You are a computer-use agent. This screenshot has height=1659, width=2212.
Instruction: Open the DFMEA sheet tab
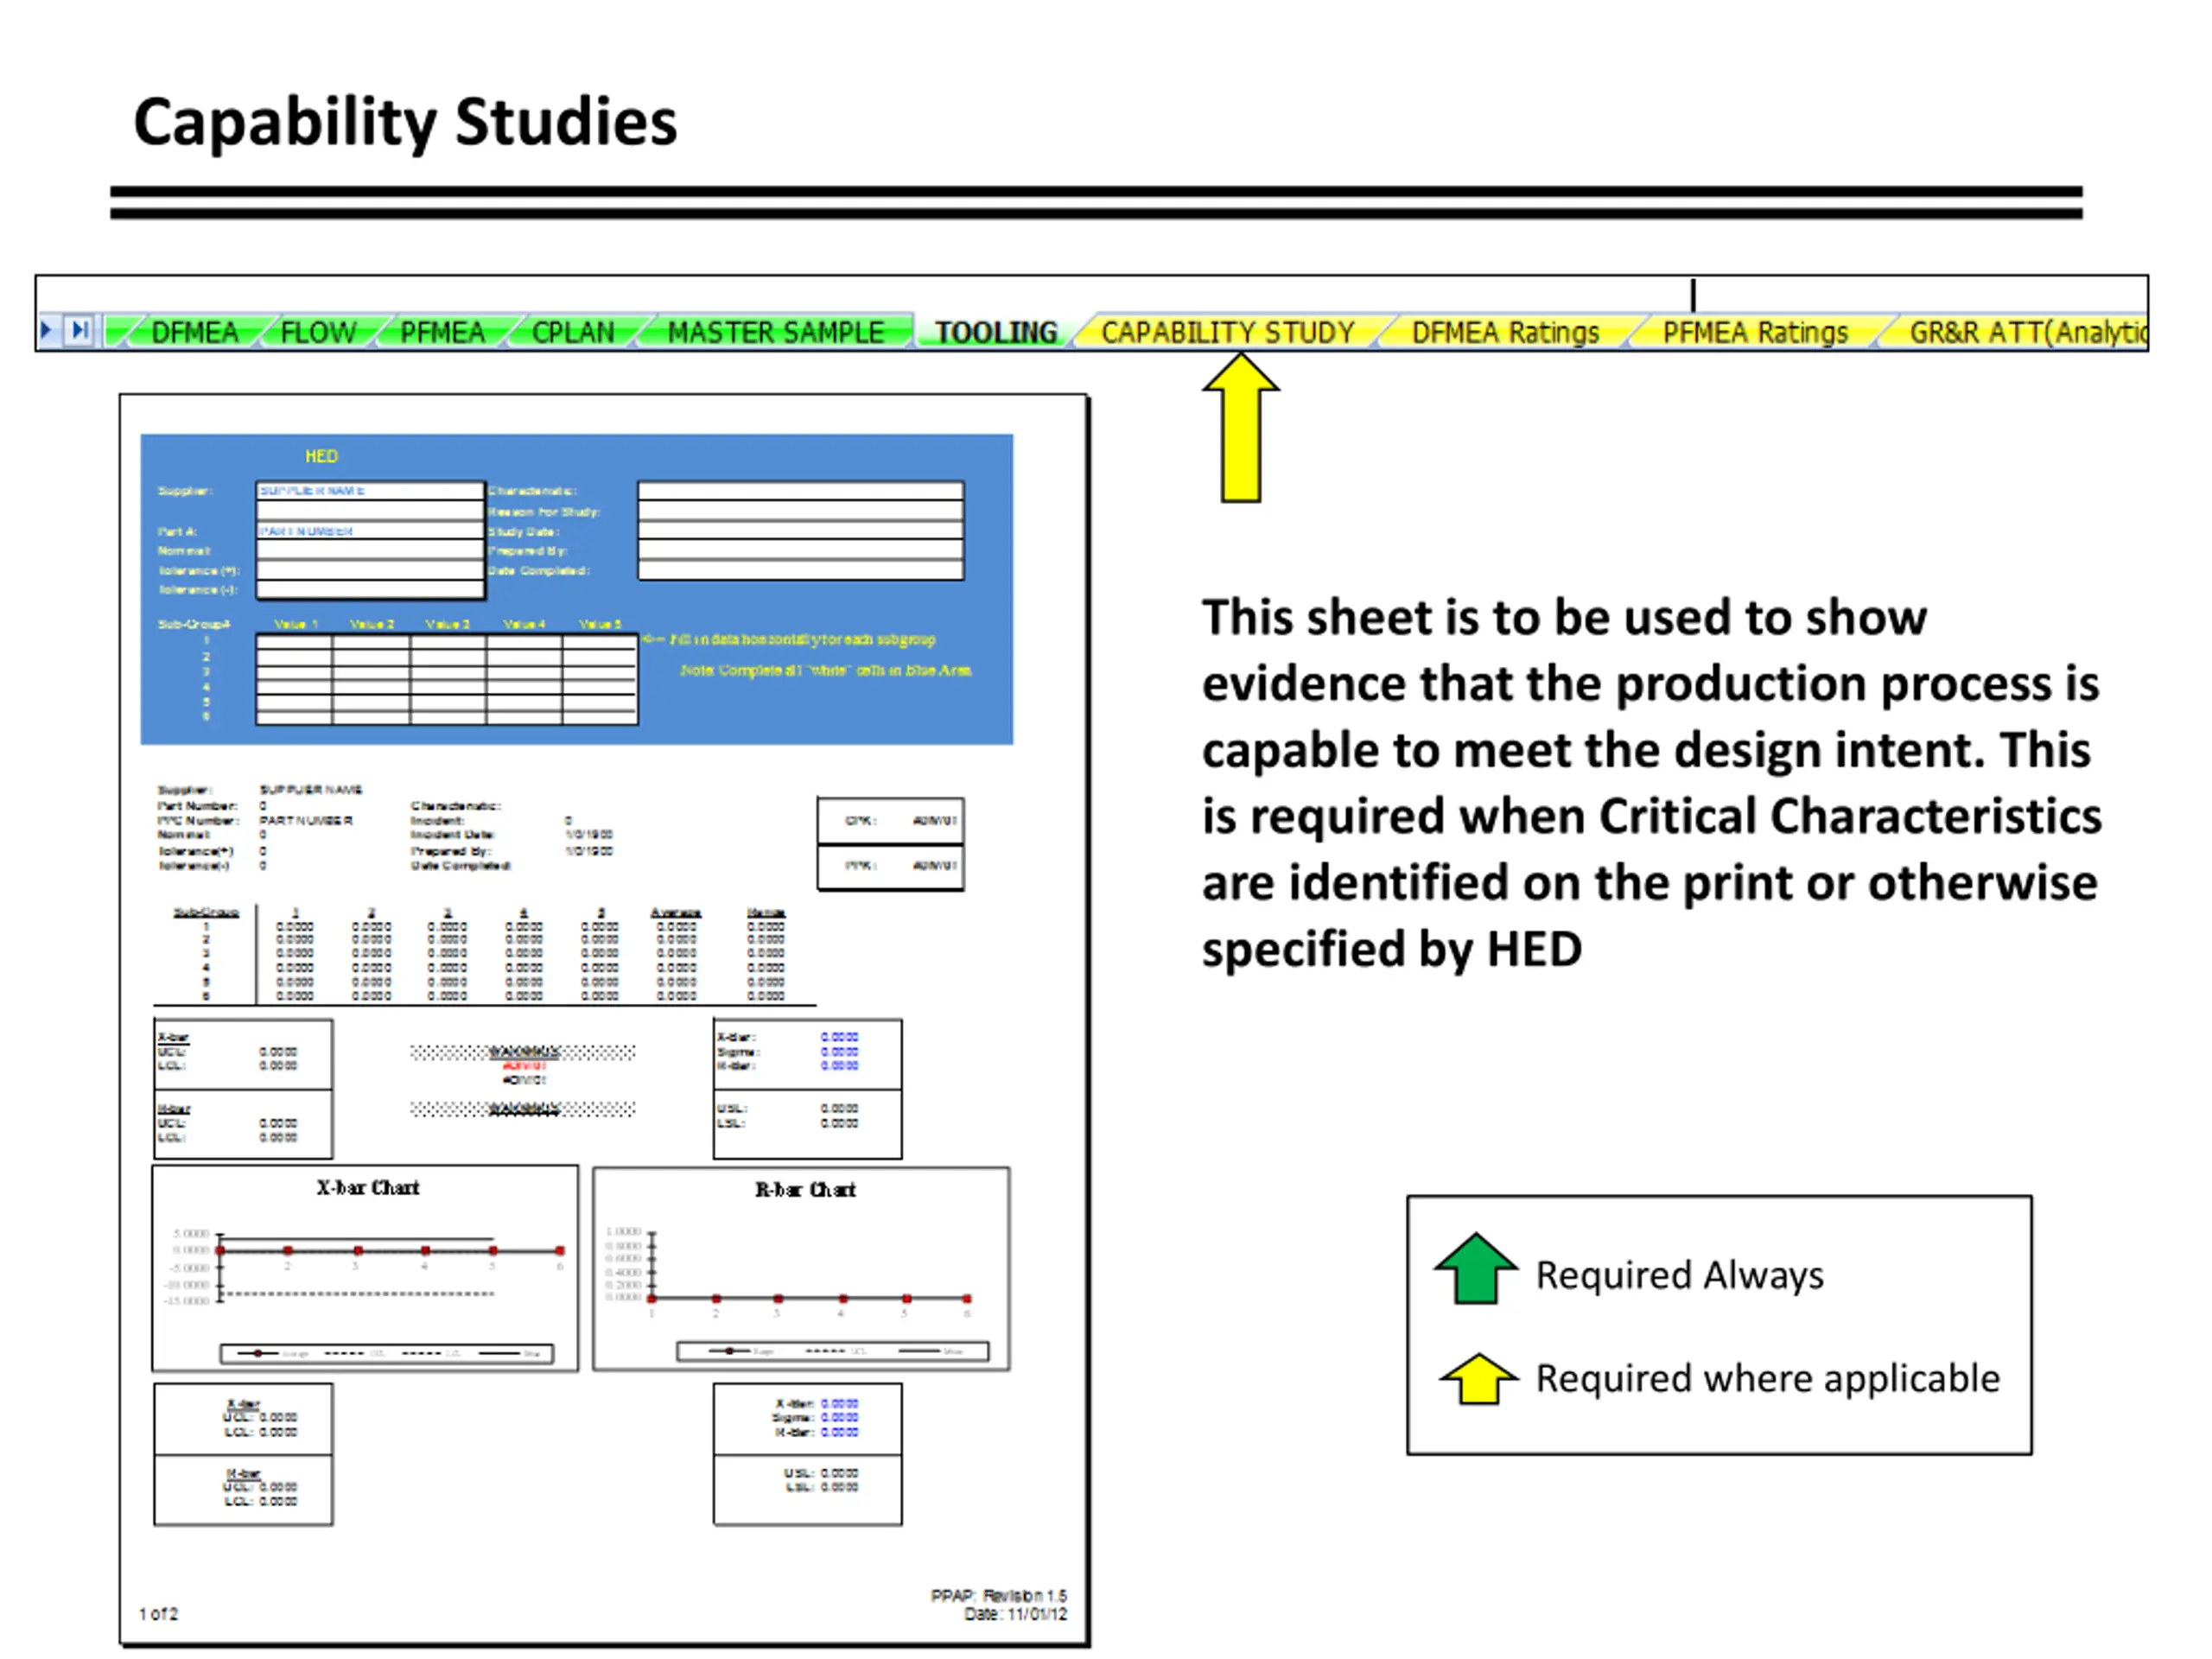click(194, 332)
